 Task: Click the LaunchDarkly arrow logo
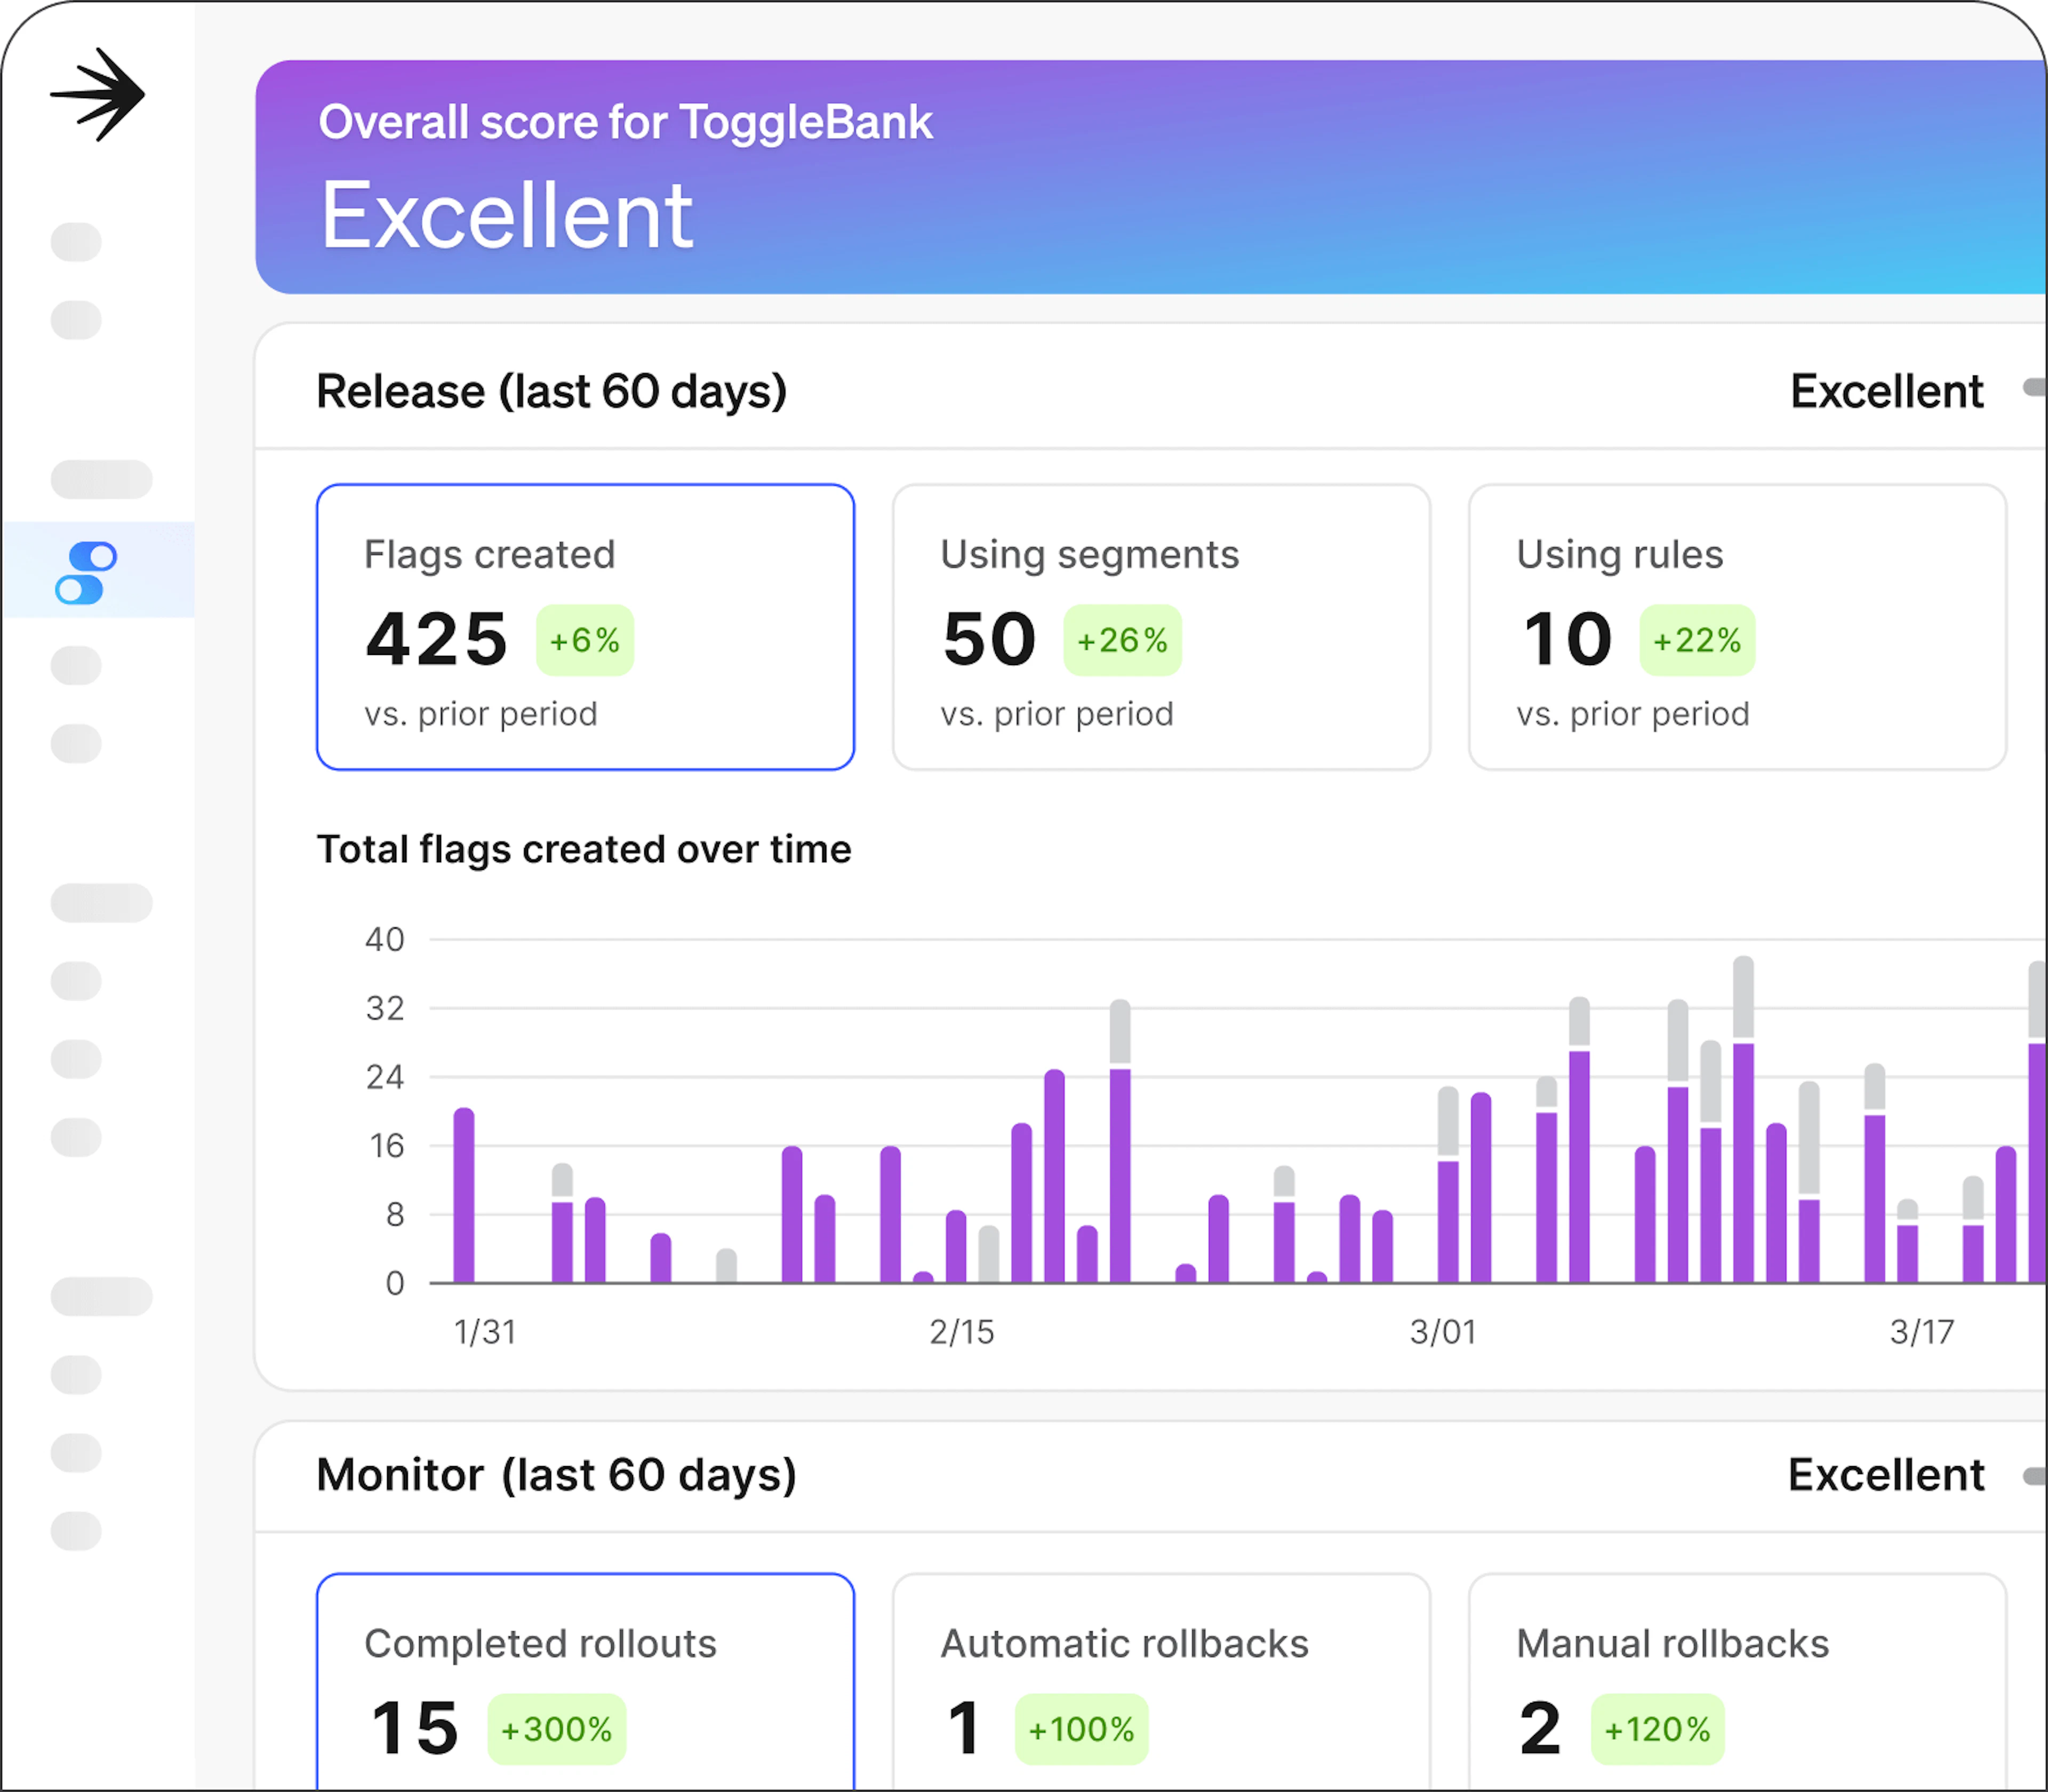coord(98,95)
